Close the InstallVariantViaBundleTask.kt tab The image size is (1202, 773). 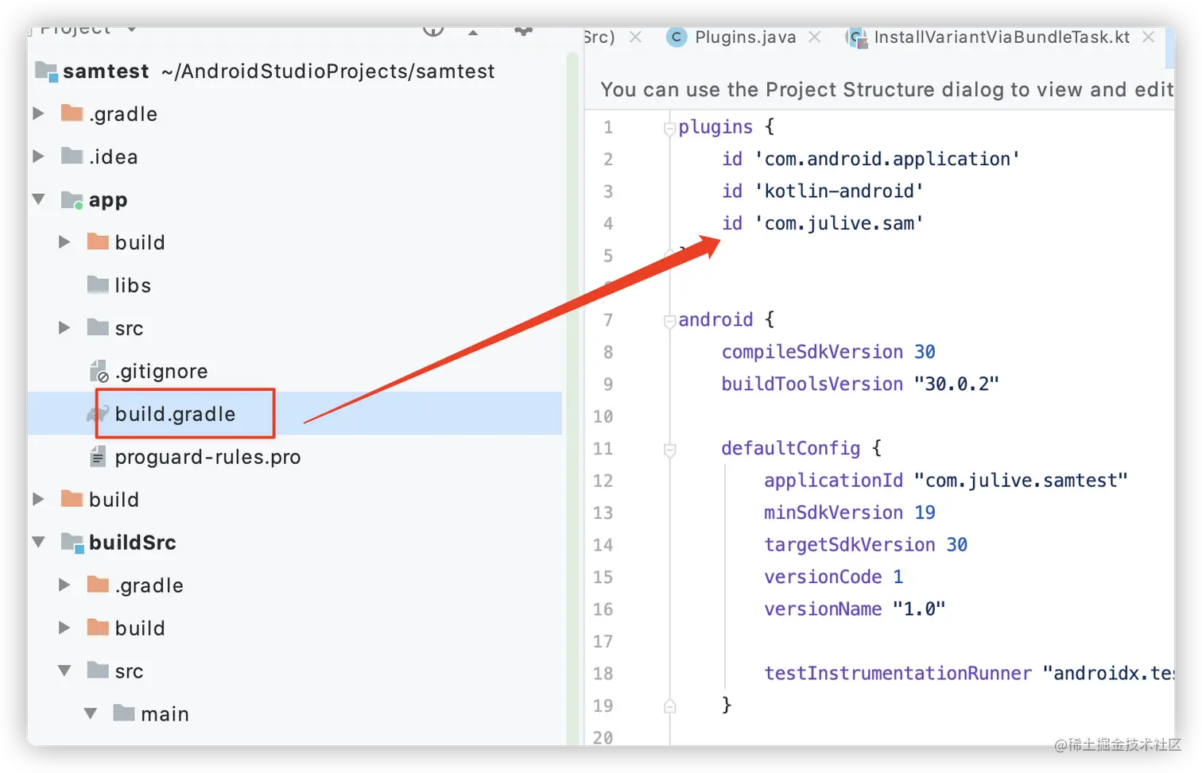click(1149, 37)
